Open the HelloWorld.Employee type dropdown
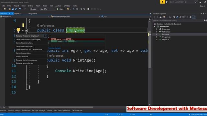Viewport: 207px width, 116px height. [x=75, y=16]
